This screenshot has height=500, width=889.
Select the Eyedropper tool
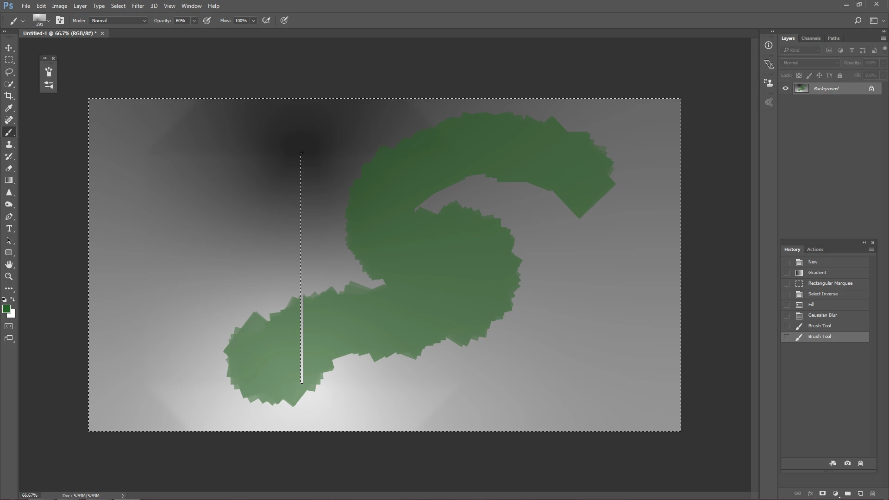[x=9, y=108]
